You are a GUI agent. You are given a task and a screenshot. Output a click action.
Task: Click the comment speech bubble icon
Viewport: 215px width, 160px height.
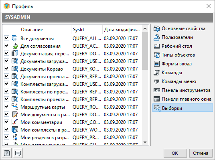click(18, 153)
